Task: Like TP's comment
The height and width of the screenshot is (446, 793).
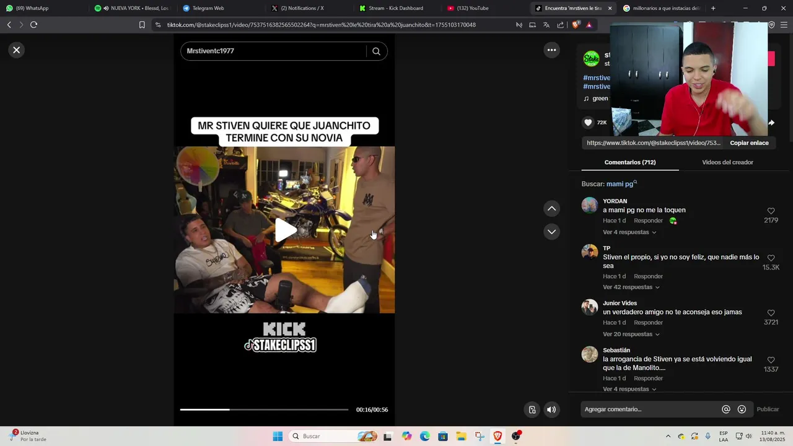Action: (771, 258)
